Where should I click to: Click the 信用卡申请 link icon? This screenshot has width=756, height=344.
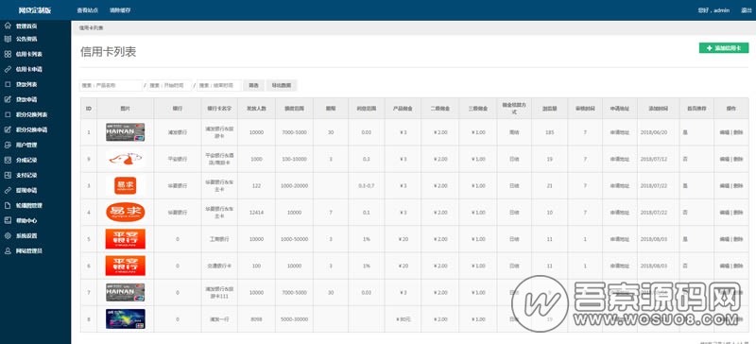(8, 70)
